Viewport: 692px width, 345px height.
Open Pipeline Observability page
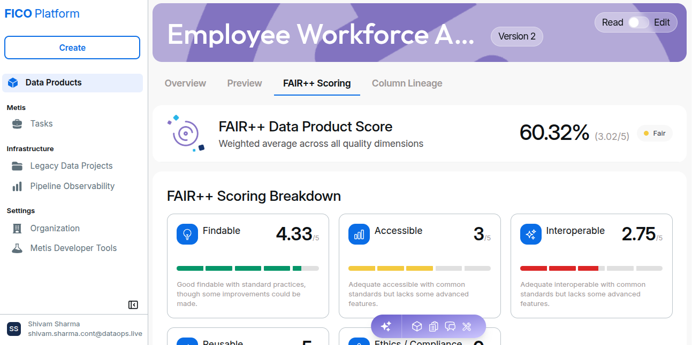click(x=73, y=186)
